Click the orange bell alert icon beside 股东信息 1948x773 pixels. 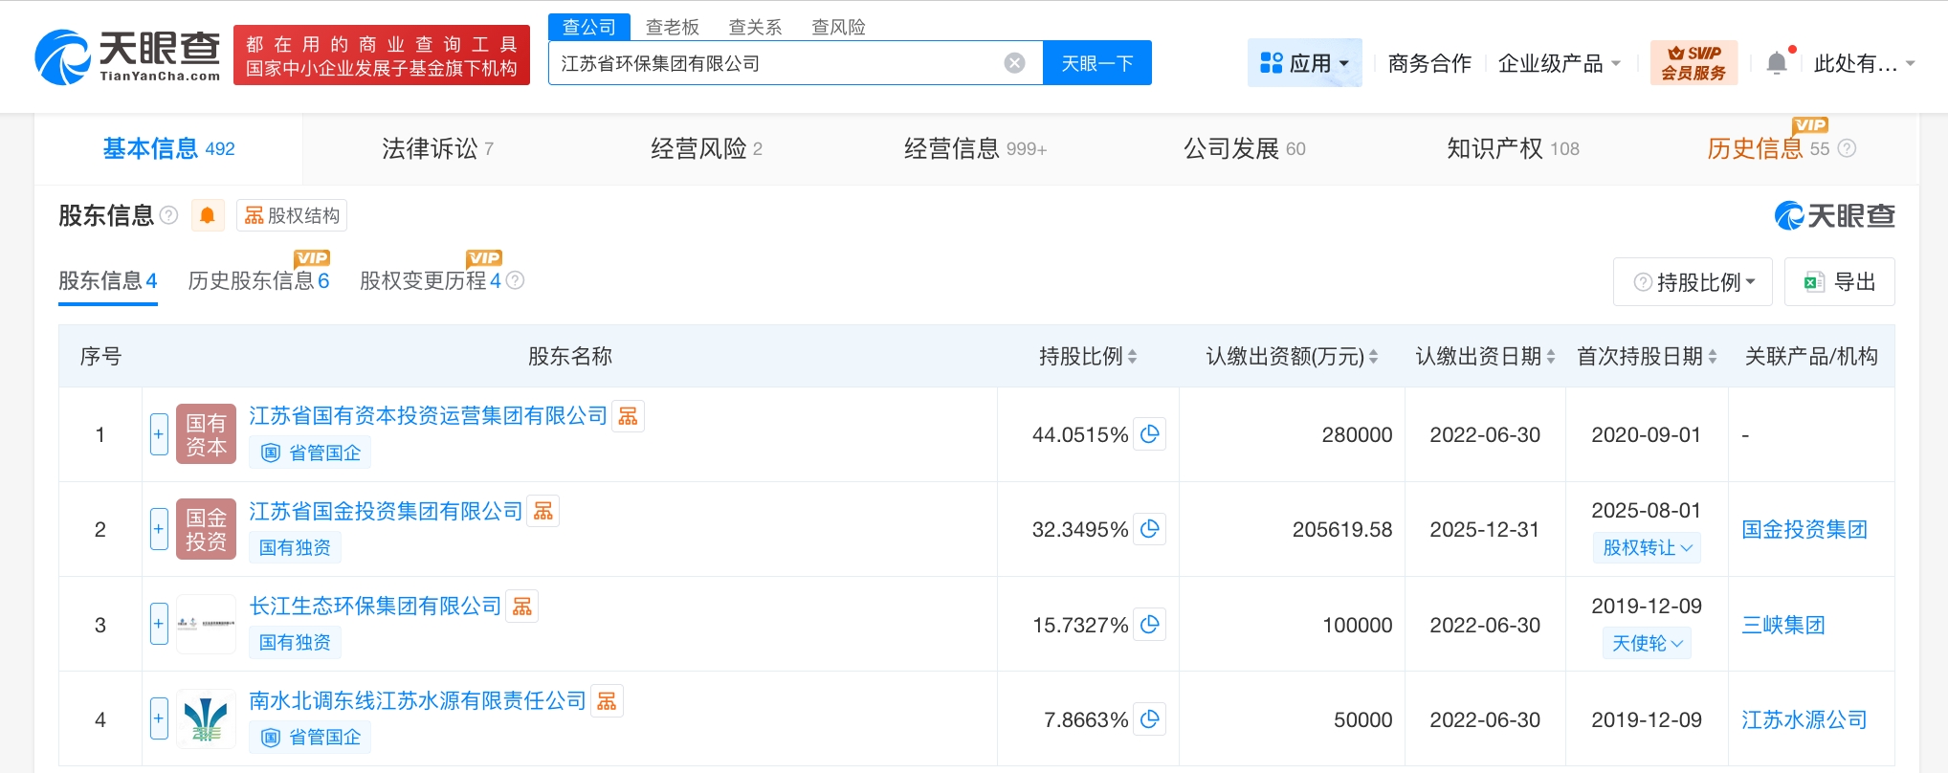pos(208,215)
